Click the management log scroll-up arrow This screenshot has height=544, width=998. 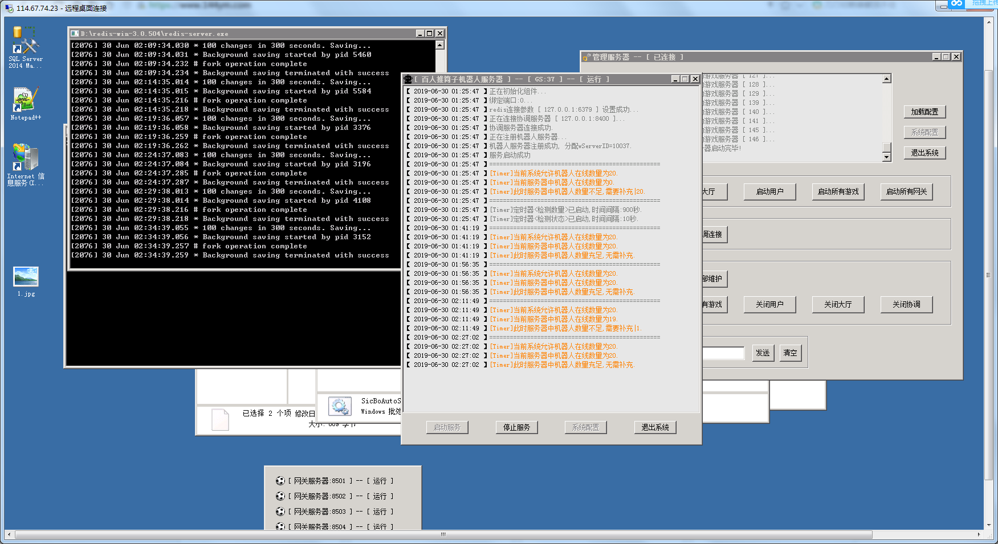(886, 79)
